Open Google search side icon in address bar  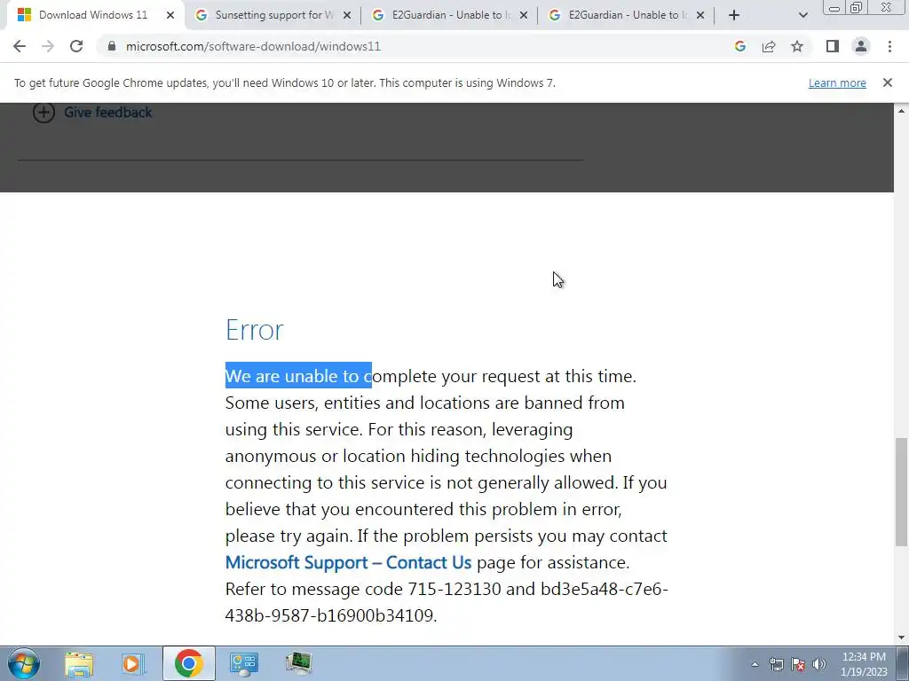(x=739, y=46)
